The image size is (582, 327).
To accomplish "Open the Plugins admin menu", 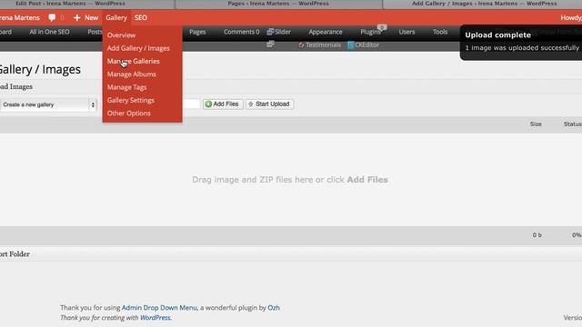I will (370, 32).
